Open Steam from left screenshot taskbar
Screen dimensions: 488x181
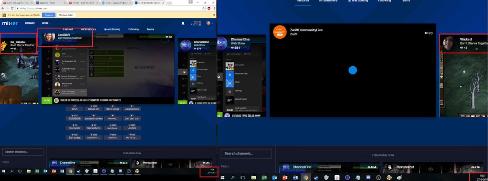click(x=79, y=172)
